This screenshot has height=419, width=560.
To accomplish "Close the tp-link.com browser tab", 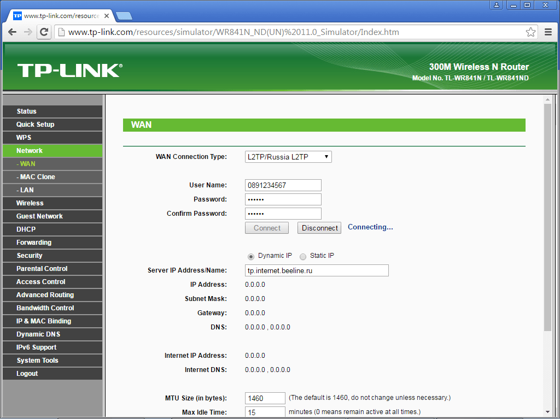I will 107,16.
